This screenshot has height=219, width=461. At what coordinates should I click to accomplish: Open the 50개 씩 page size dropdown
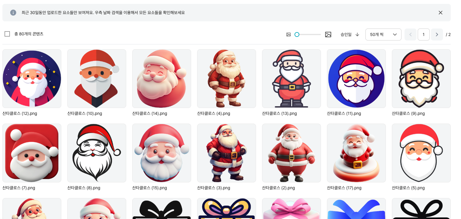pyautogui.click(x=383, y=34)
